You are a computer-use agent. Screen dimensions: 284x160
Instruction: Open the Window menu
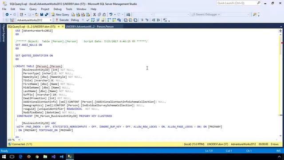coord(81,9)
